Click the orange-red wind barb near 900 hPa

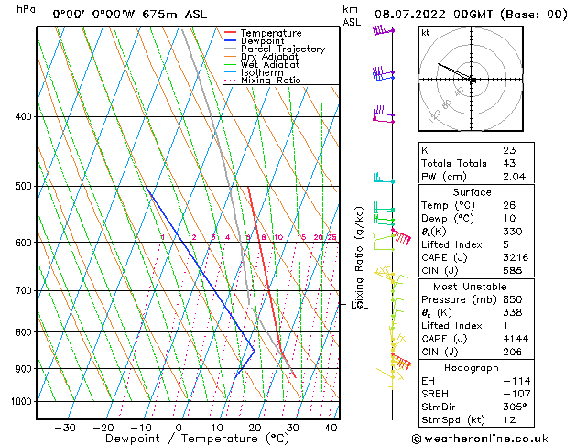[x=400, y=362]
